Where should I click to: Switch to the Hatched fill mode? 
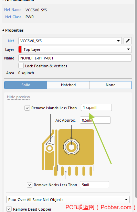tap(68, 85)
